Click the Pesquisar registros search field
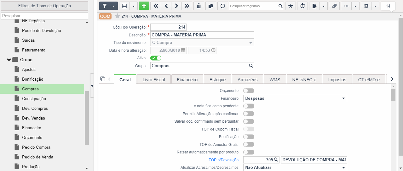The height and width of the screenshot is (171, 403). coord(253,6)
